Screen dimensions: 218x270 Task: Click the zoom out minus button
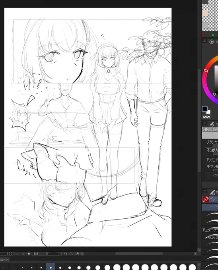pos(17,254)
